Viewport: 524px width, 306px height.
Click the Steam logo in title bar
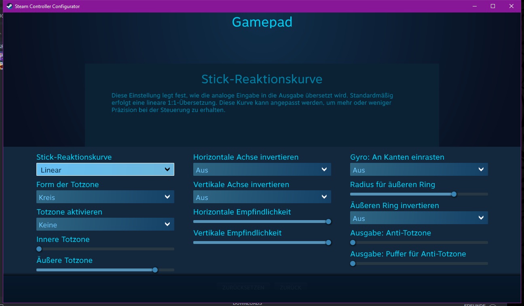click(9, 6)
